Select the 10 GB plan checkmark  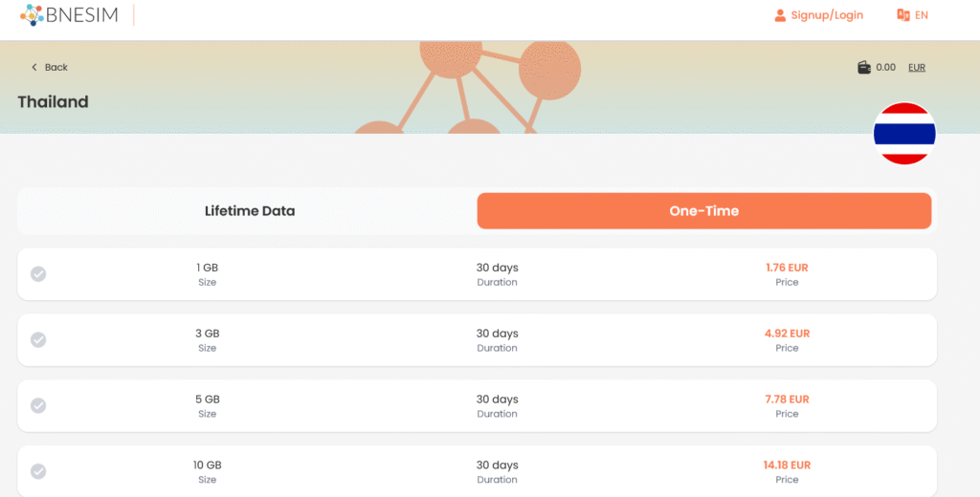coord(38,471)
